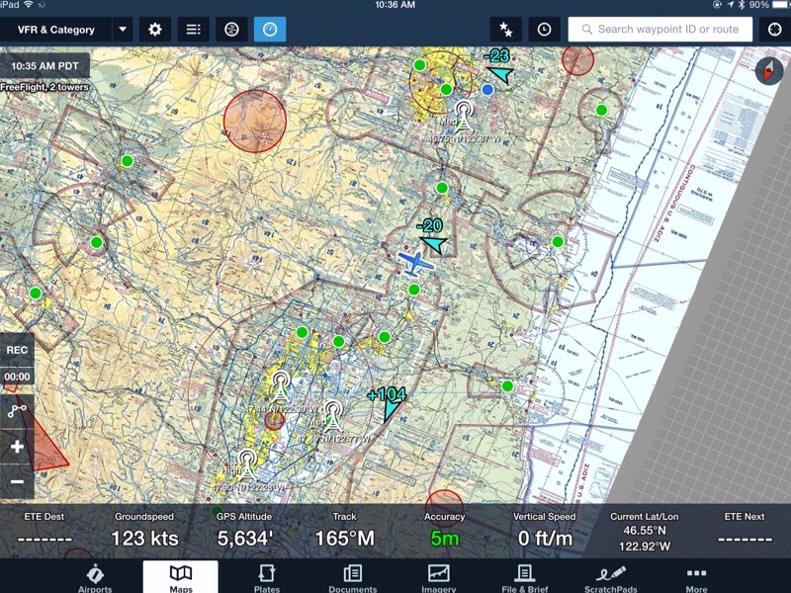Select the +104 traffic target arrow
Screen dimensions: 791x593
[391, 411]
